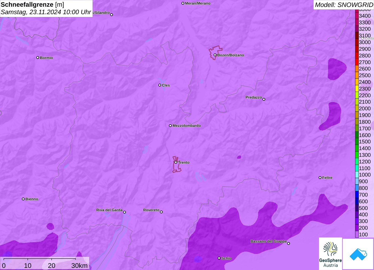Viewport: 374px width, 270px height.
Task: Click the Trento city marker
Action: point(176,162)
